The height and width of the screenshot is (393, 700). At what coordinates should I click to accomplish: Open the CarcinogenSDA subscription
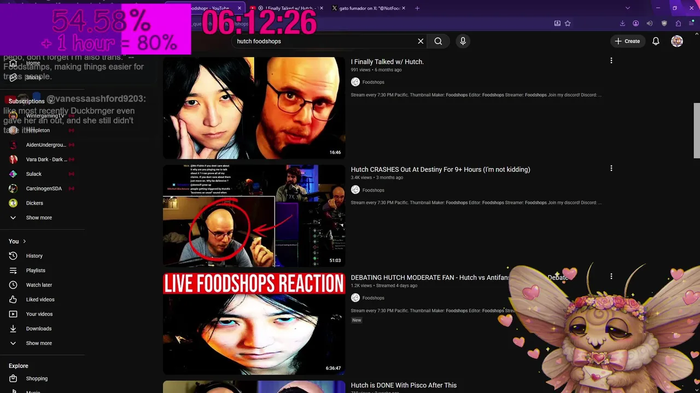pyautogui.click(x=43, y=188)
